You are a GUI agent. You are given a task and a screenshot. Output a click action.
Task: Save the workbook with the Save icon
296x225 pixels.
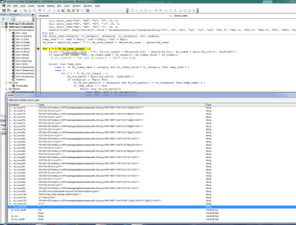15,11
